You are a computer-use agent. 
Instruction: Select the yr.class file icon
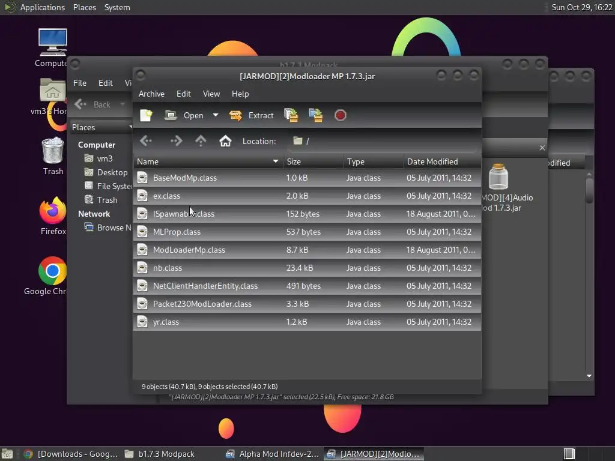[x=142, y=322]
